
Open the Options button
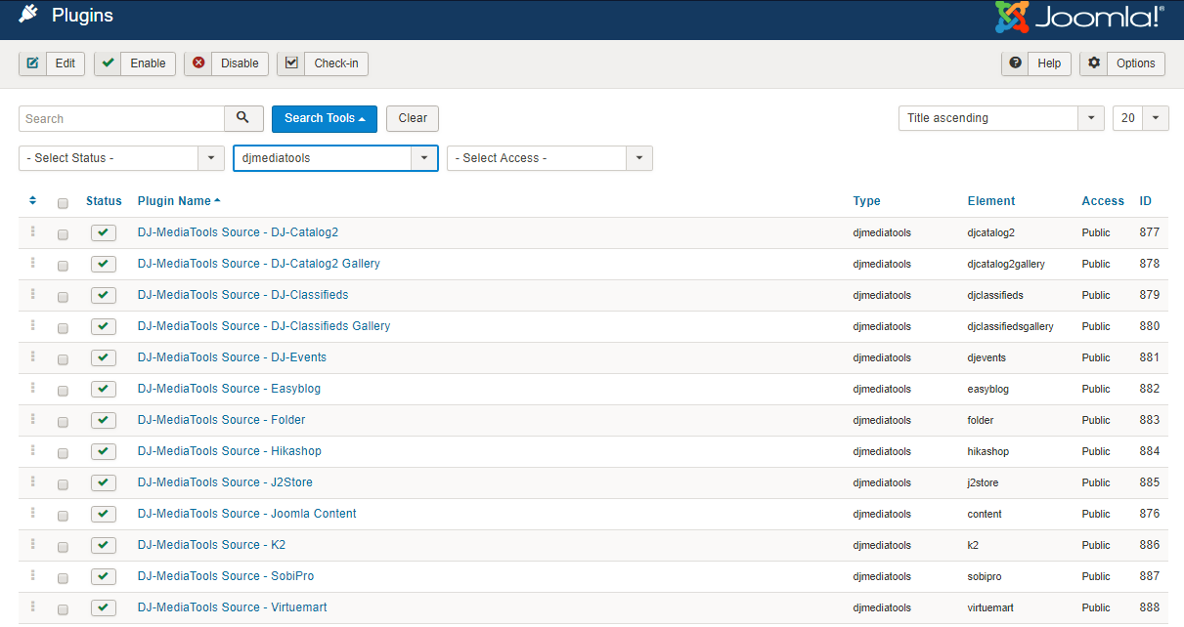point(1122,63)
